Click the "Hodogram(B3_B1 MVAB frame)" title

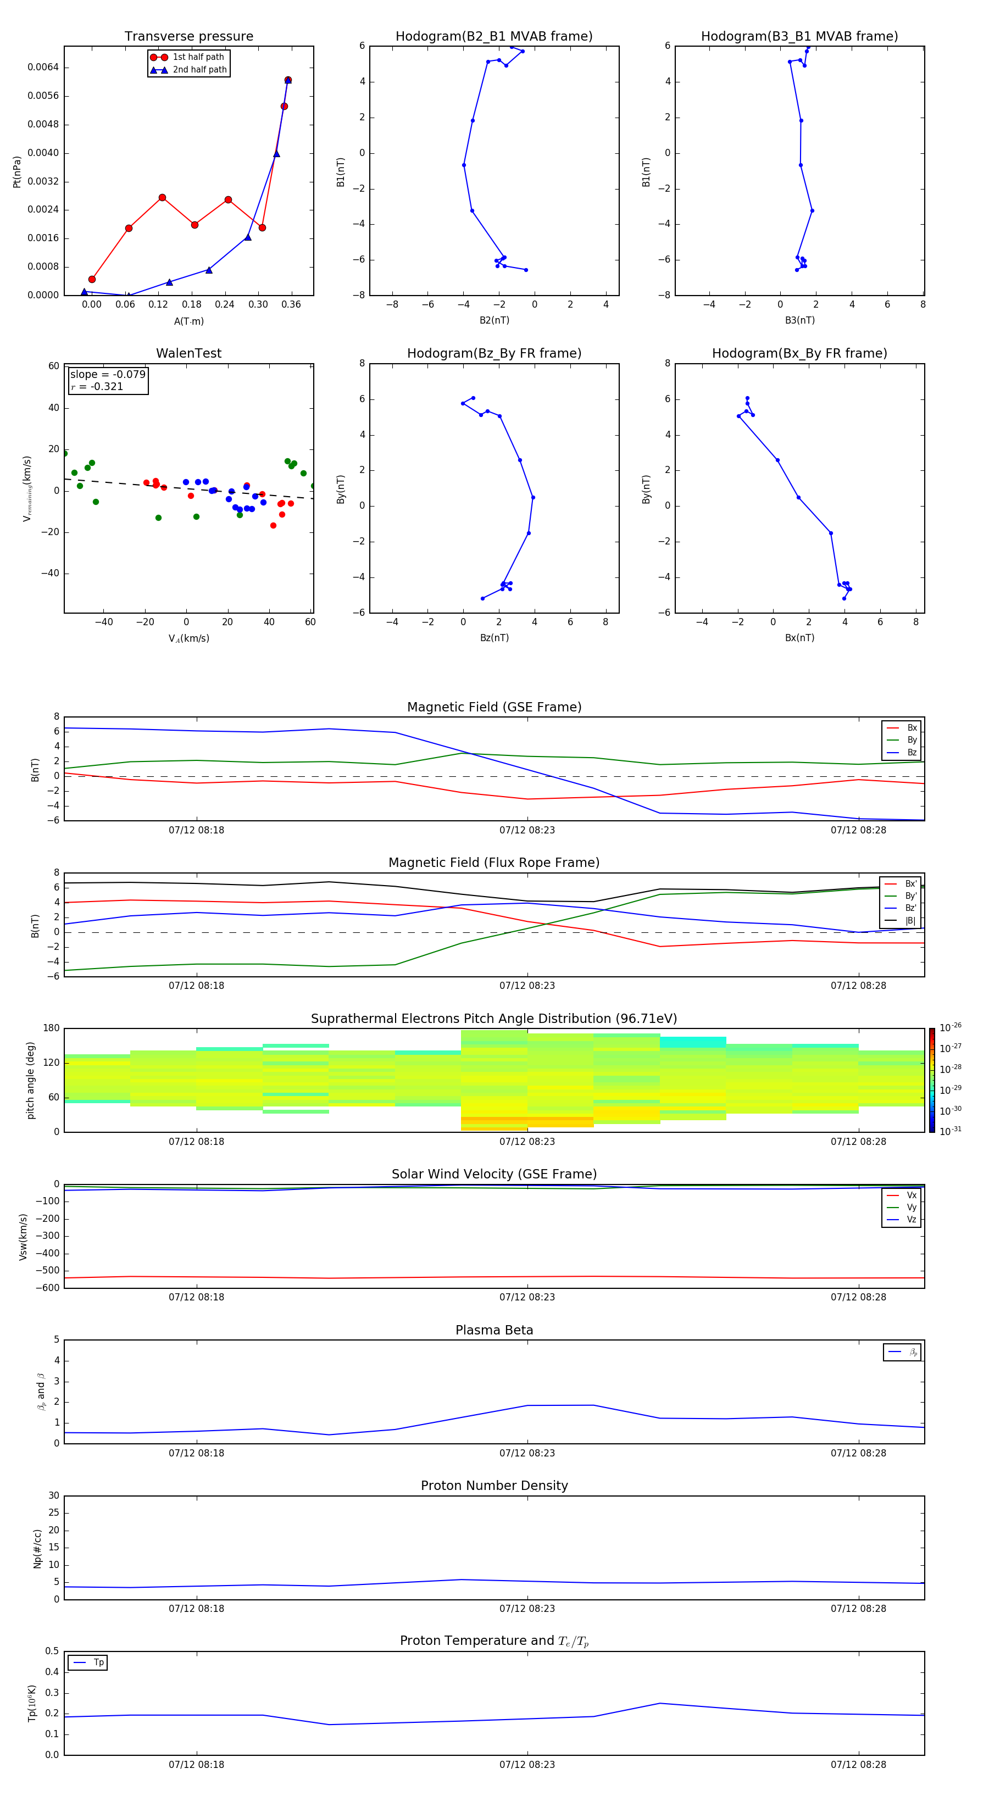point(799,37)
